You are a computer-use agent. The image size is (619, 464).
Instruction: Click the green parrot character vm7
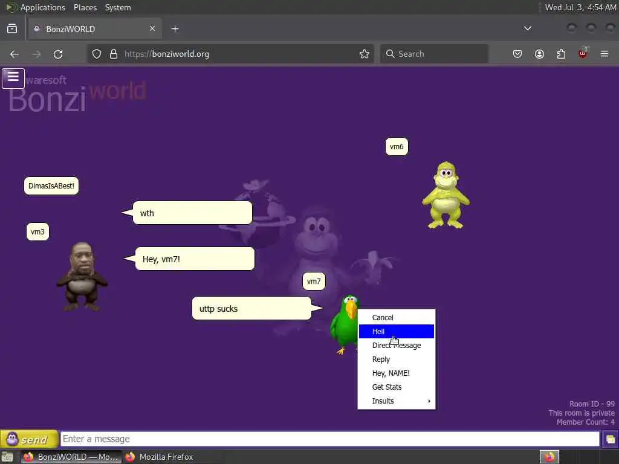[344, 324]
